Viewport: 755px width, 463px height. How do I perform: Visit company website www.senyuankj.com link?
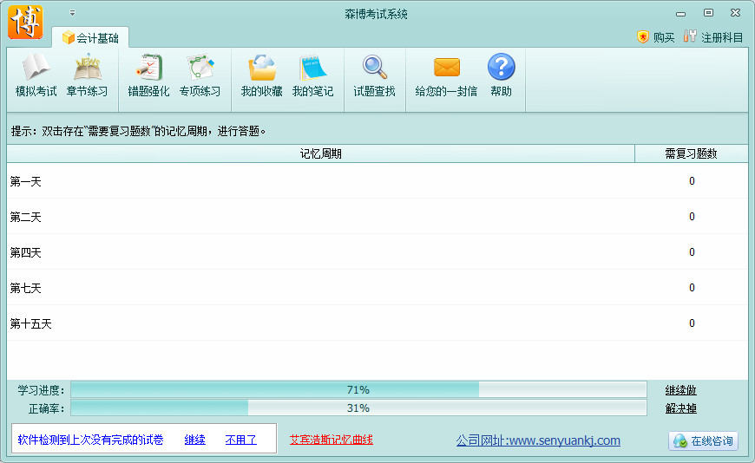[538, 440]
